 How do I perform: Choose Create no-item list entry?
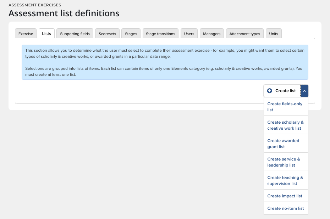(286, 208)
